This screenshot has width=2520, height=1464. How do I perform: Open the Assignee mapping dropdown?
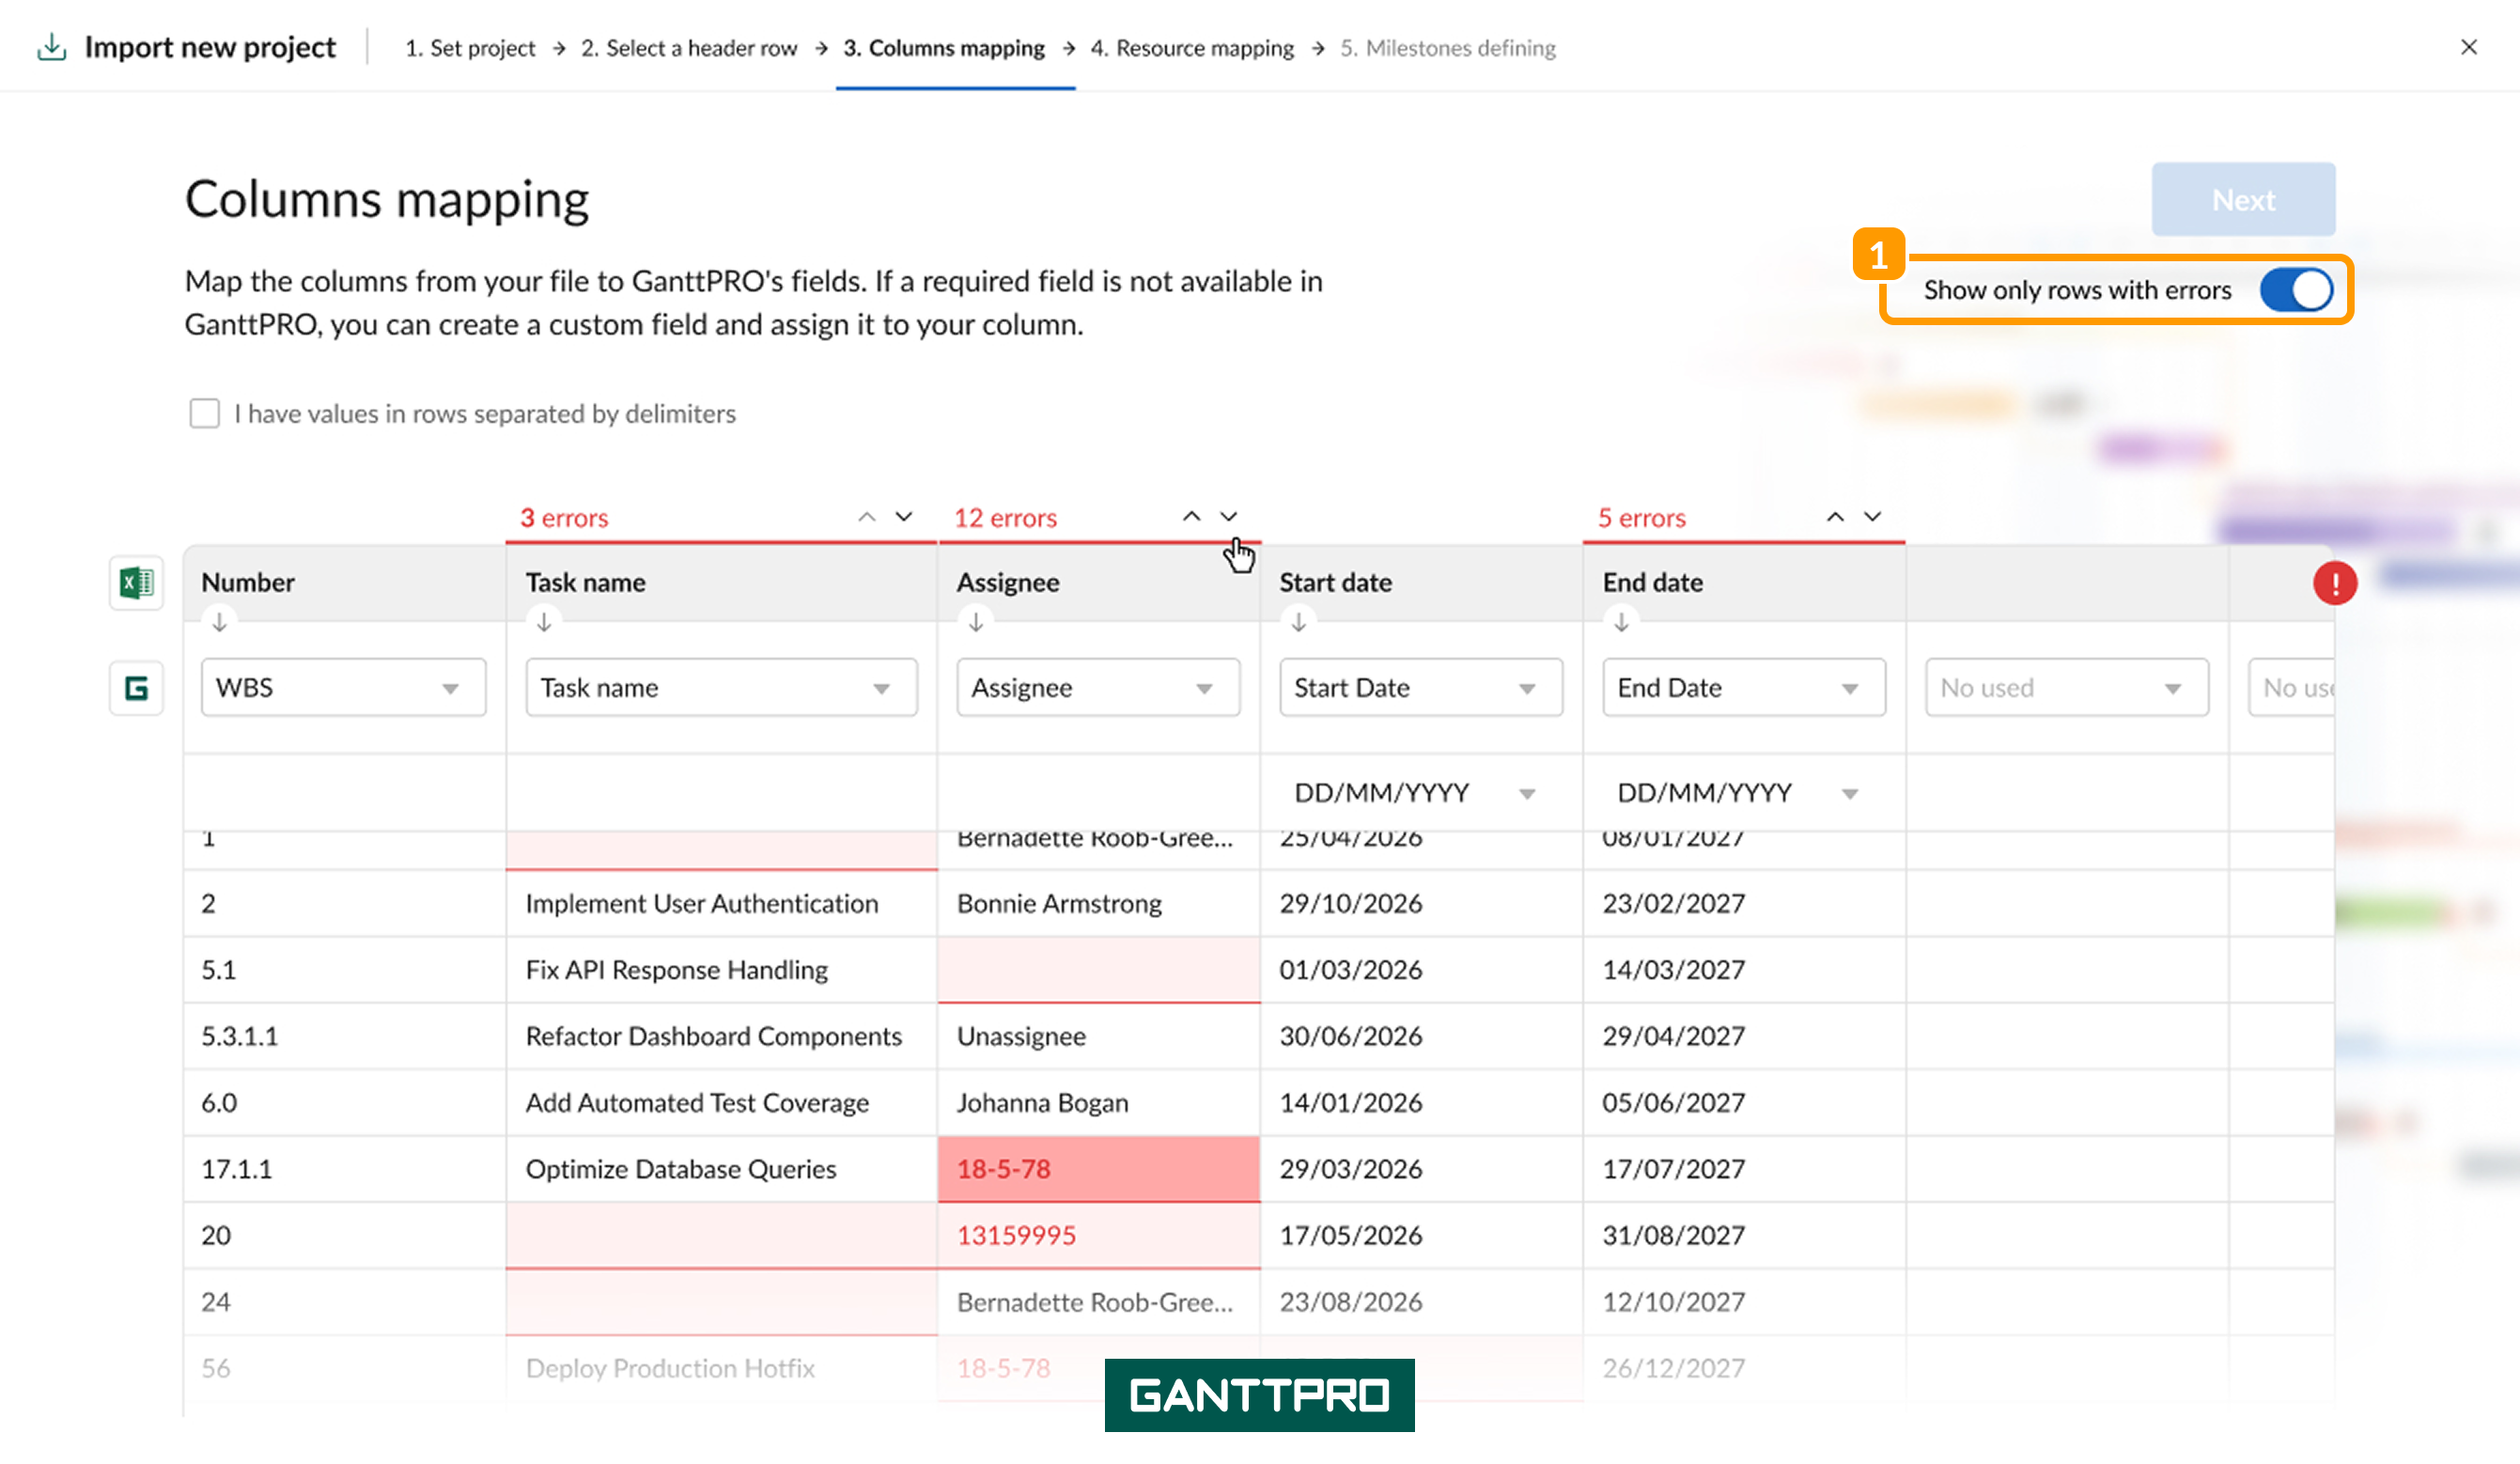click(1098, 687)
